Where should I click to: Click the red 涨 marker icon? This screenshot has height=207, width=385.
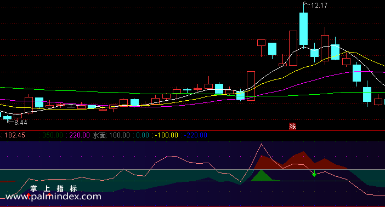click(292, 127)
